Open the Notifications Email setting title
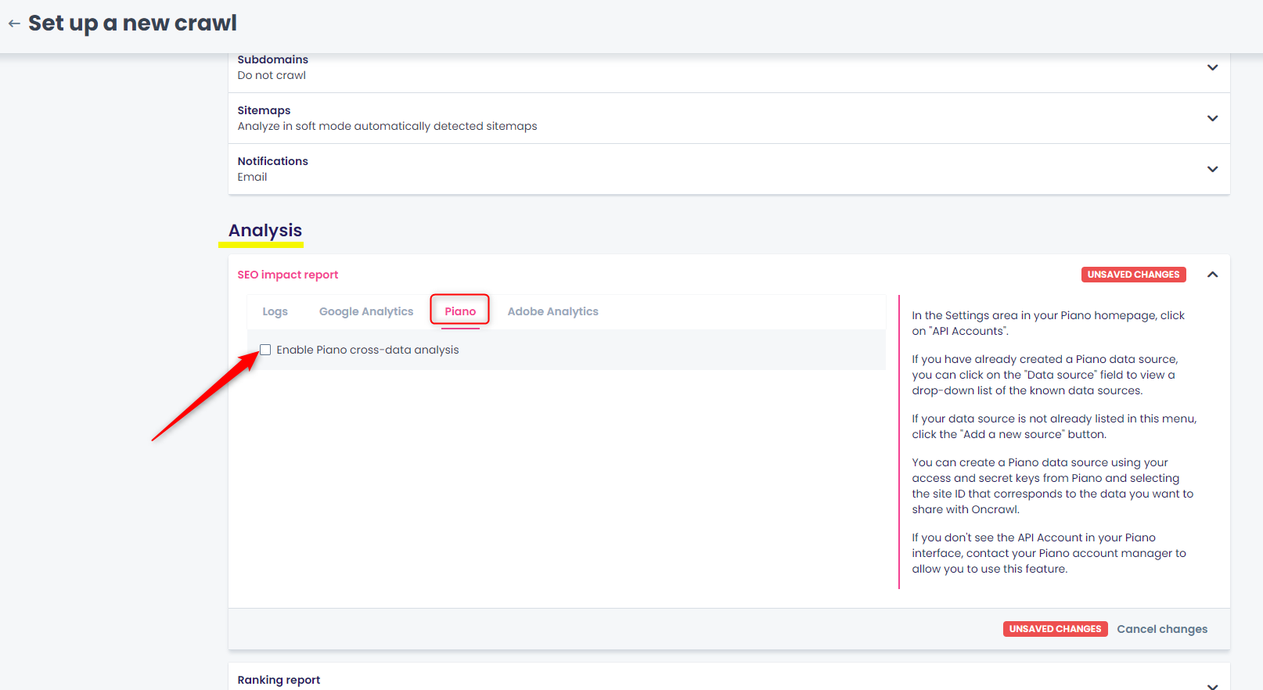The height and width of the screenshot is (690, 1263). pyautogui.click(x=272, y=161)
